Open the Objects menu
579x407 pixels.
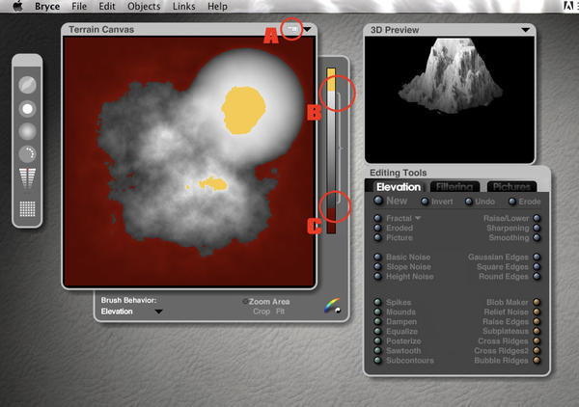click(x=144, y=7)
